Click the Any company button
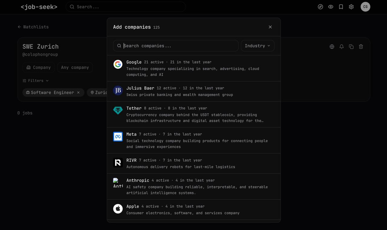 coord(75,67)
